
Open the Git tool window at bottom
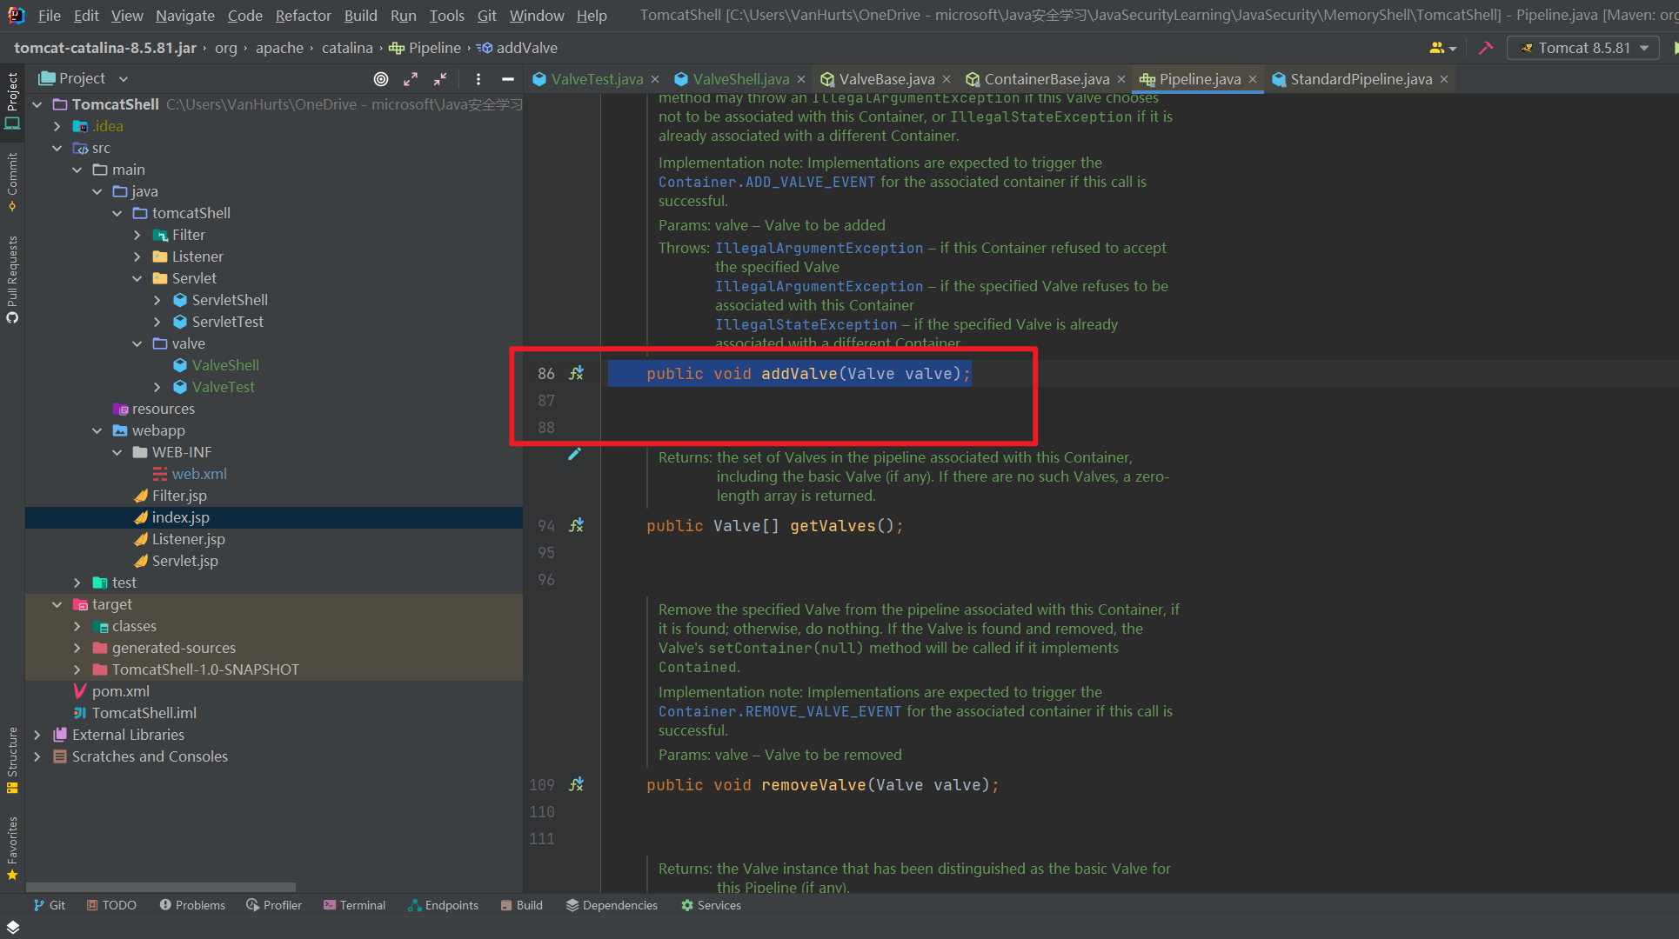pyautogui.click(x=50, y=905)
